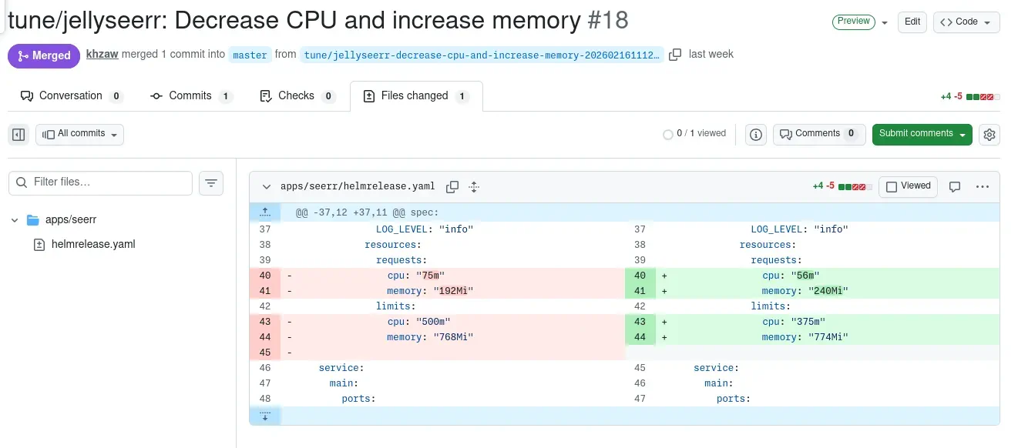Copy the source branch name
Image resolution: width=1018 pixels, height=448 pixels.
tap(676, 55)
